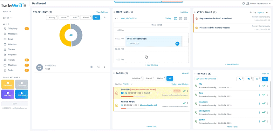The height and width of the screenshot is (131, 273).
Task: Click Close All UnPinned tickets button
Action: (x=206, y=78)
